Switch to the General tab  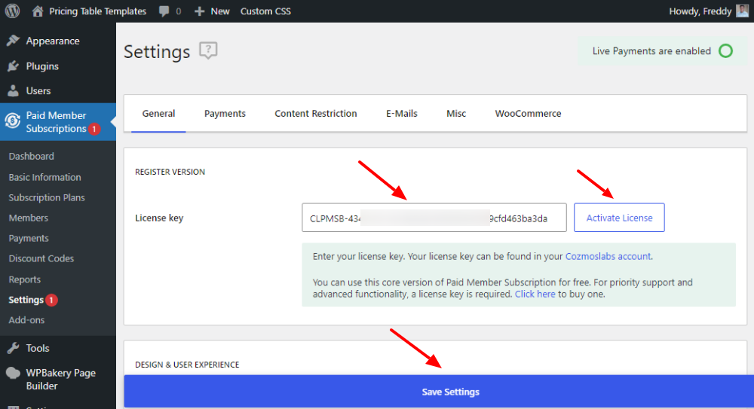pyautogui.click(x=158, y=114)
